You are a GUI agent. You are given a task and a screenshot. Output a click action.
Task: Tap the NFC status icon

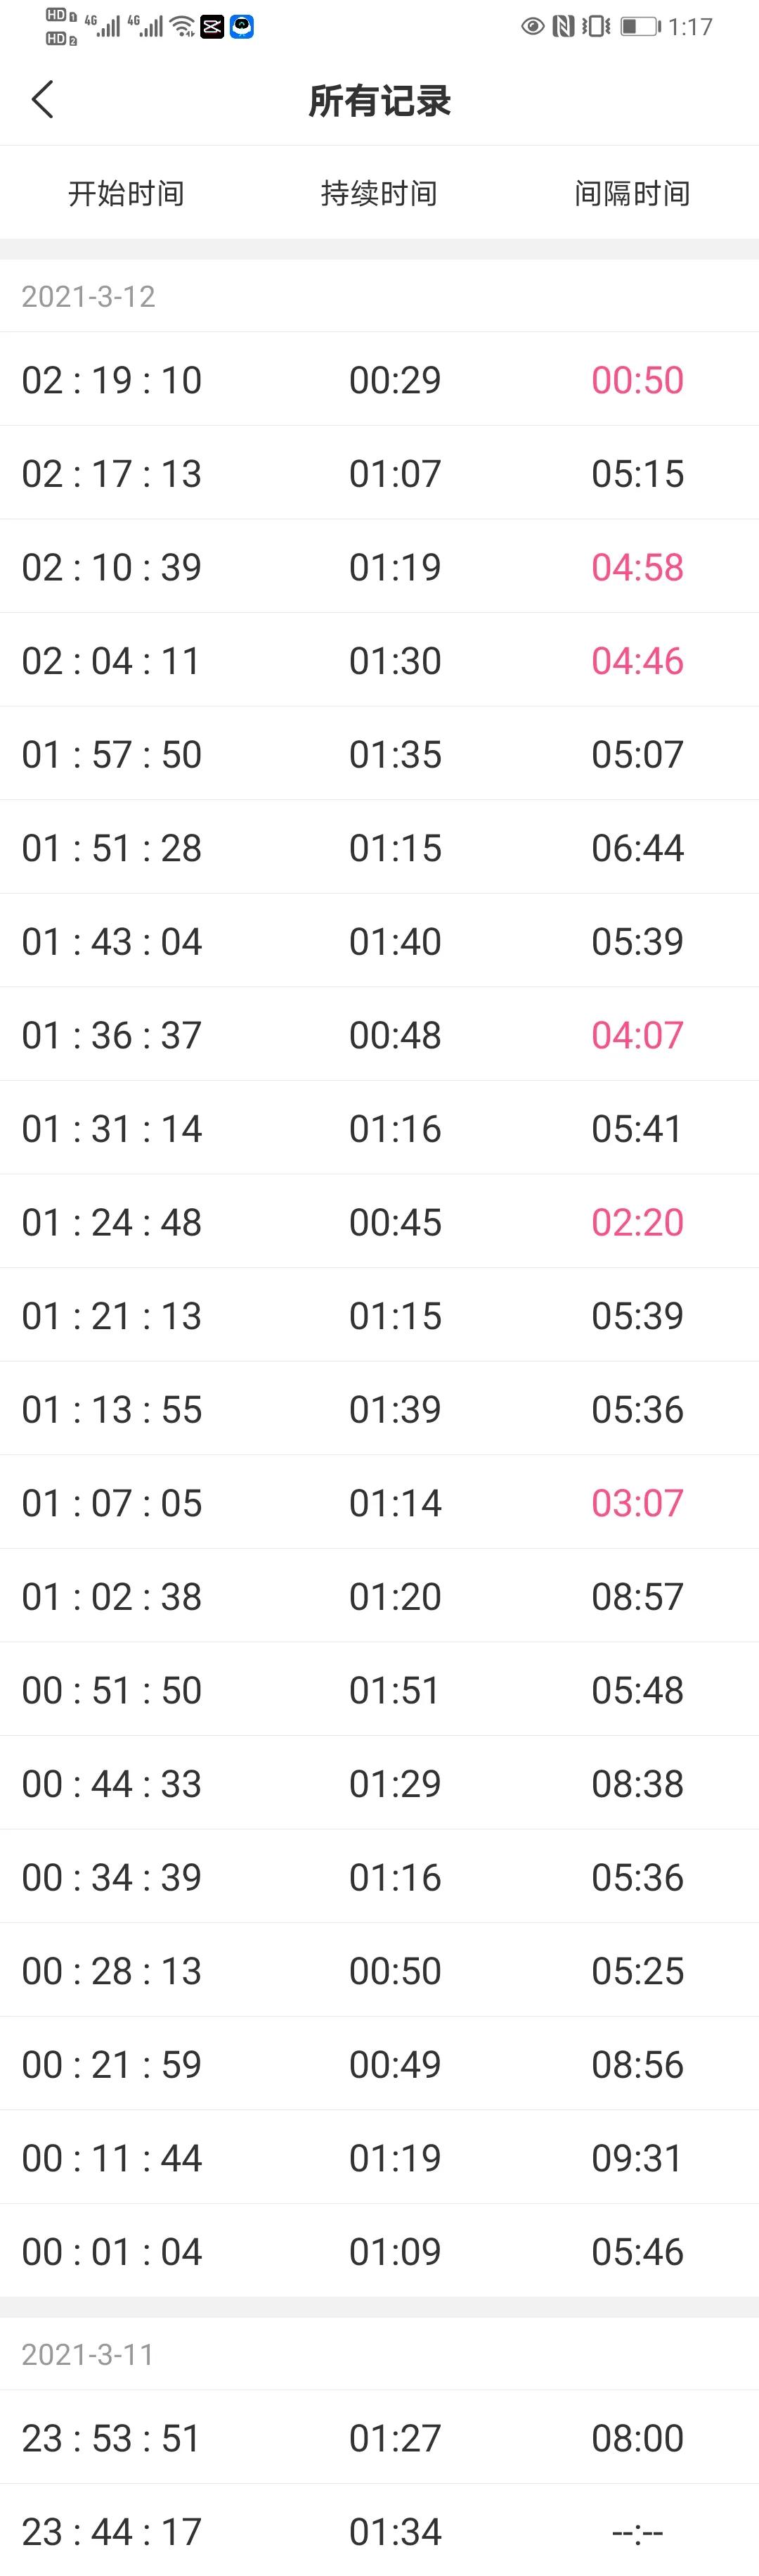click(563, 27)
